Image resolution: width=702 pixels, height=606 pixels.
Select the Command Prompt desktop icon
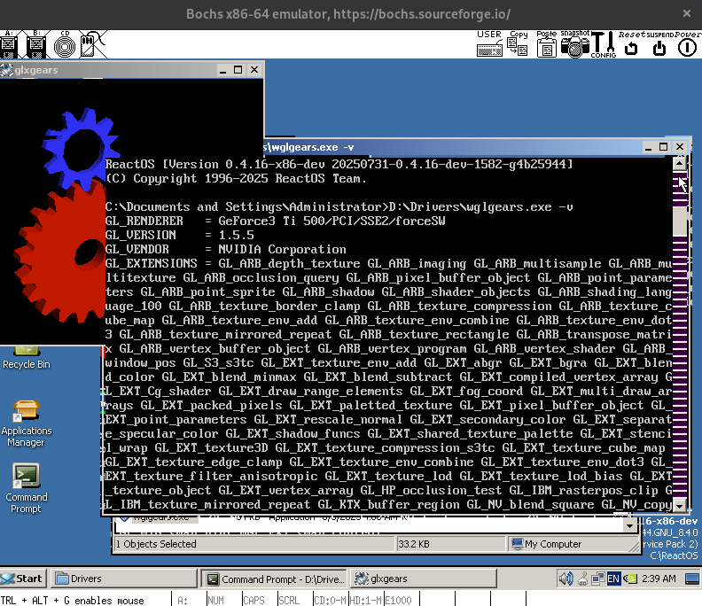26,489
